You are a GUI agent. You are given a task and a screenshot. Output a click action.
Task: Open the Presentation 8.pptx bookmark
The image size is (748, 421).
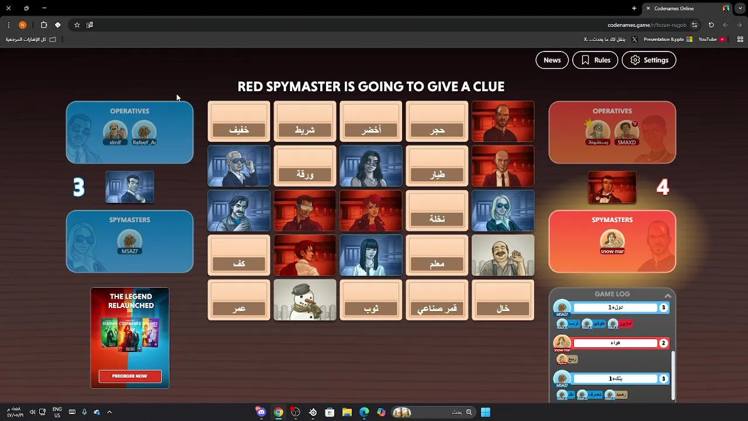[x=667, y=39]
